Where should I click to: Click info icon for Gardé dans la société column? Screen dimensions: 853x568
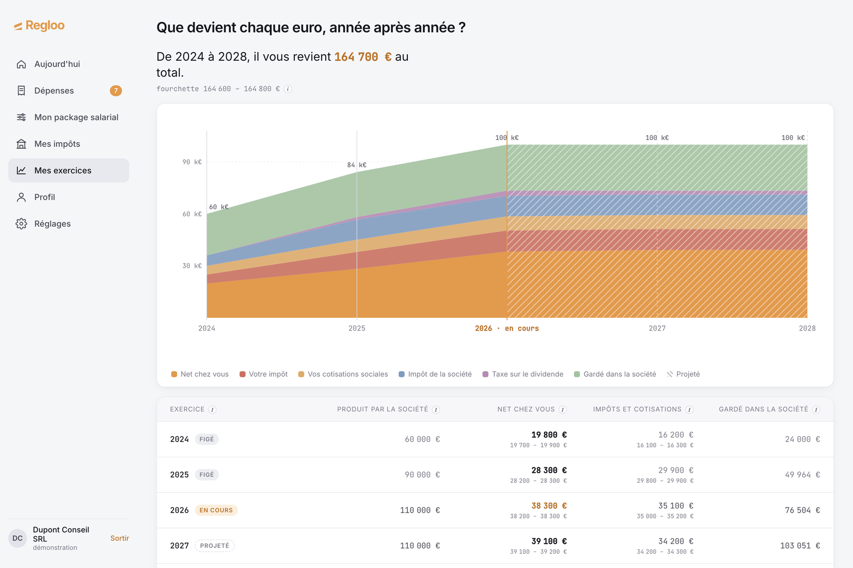[816, 409]
